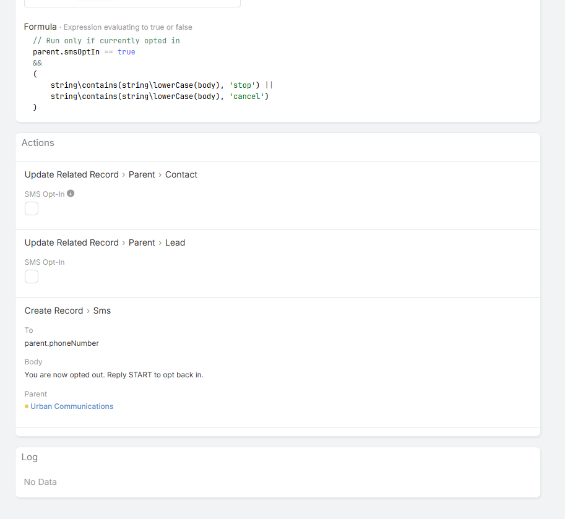Click the 'Update Related Record' Contact action title
This screenshot has width=565, height=519.
pyautogui.click(x=71, y=175)
